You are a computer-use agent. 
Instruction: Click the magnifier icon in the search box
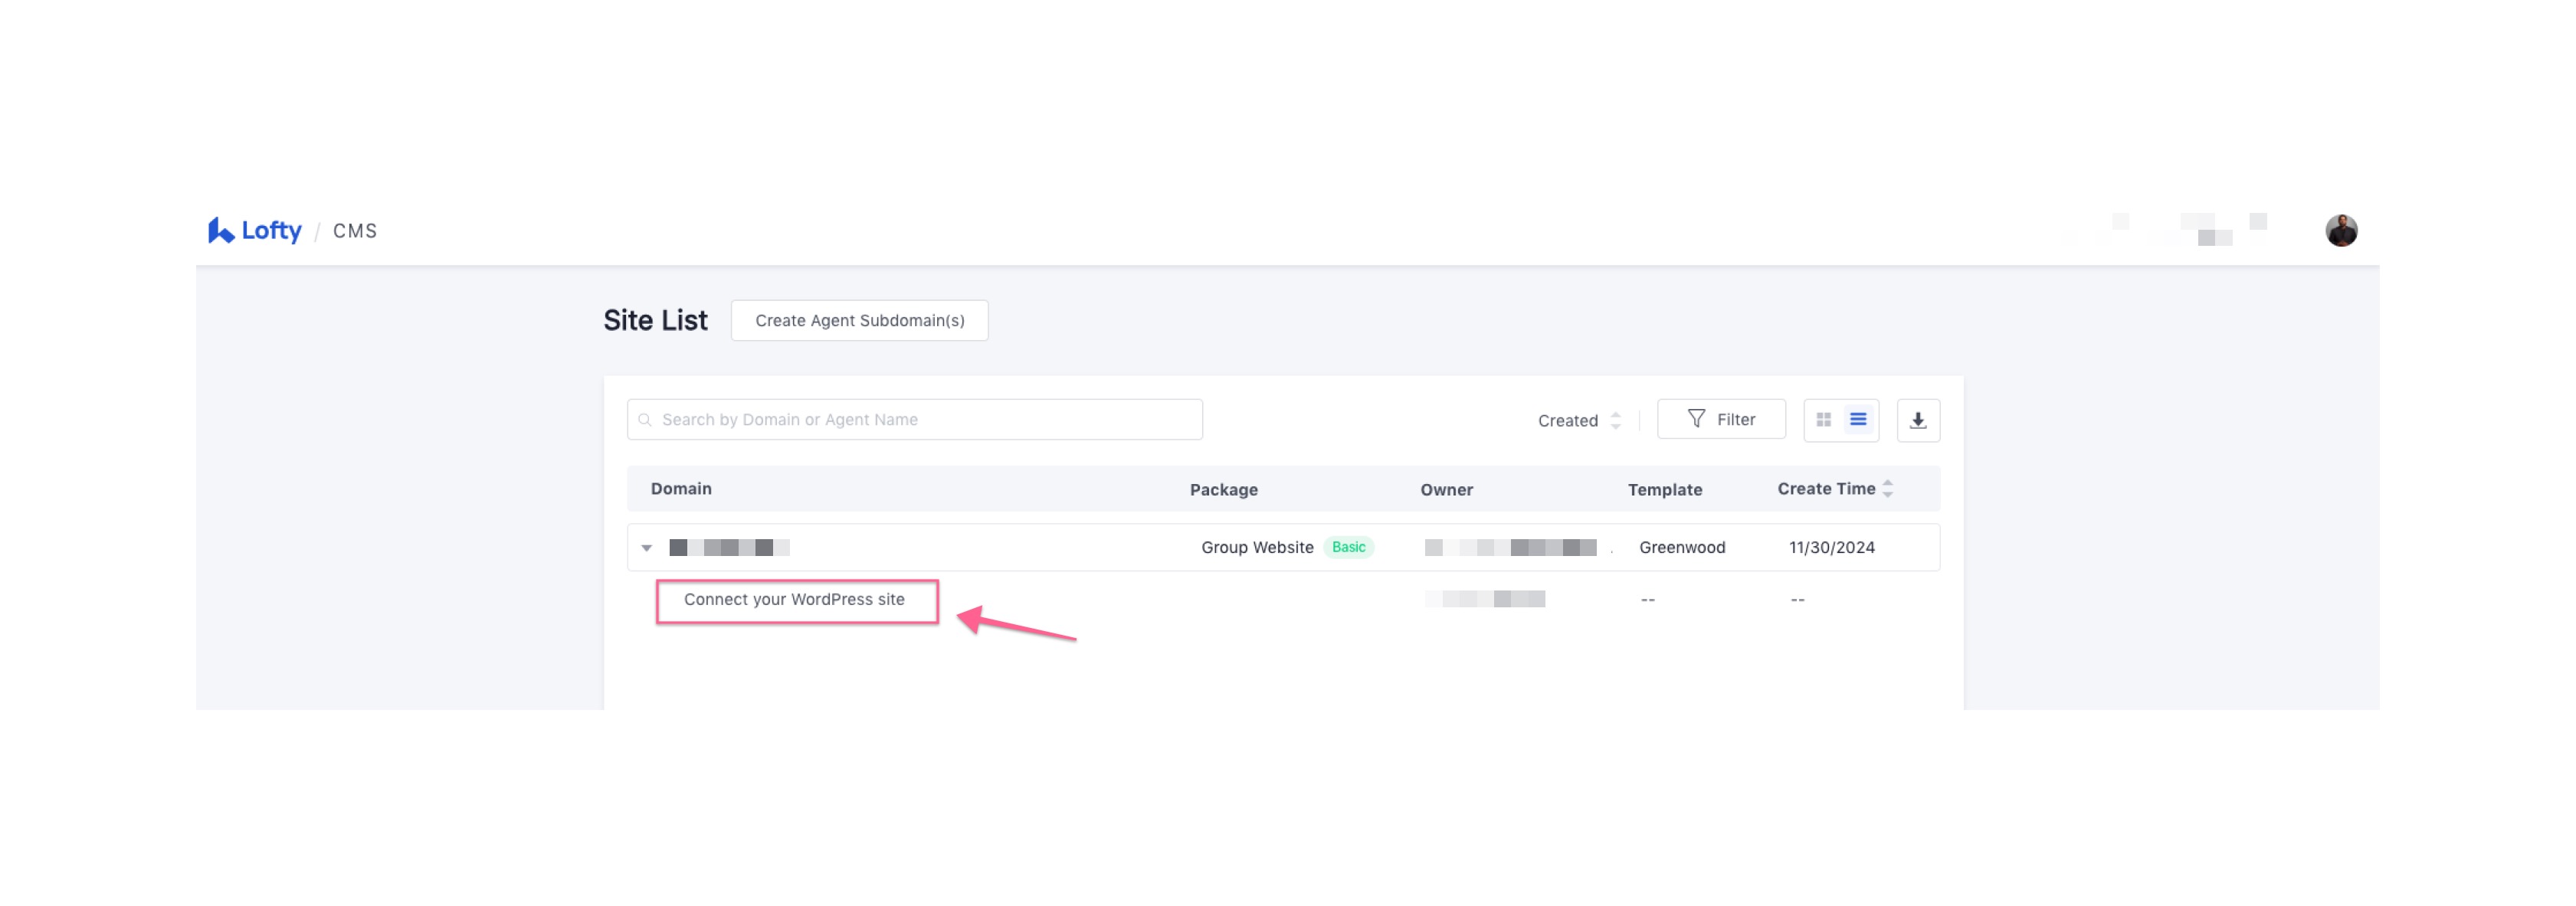pos(645,420)
